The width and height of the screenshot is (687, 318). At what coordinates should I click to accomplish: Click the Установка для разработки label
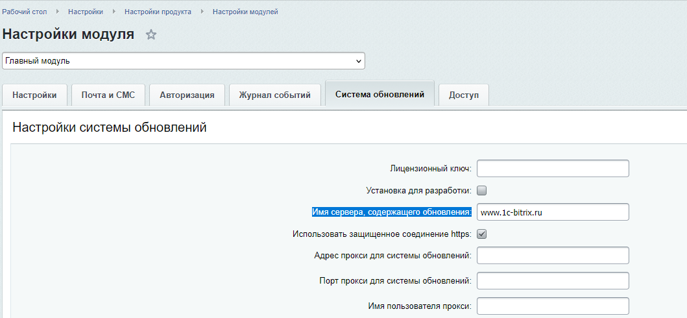pyautogui.click(x=418, y=191)
